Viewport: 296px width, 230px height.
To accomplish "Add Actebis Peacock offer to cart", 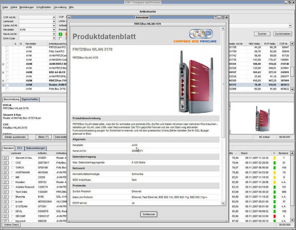I will [5, 187].
